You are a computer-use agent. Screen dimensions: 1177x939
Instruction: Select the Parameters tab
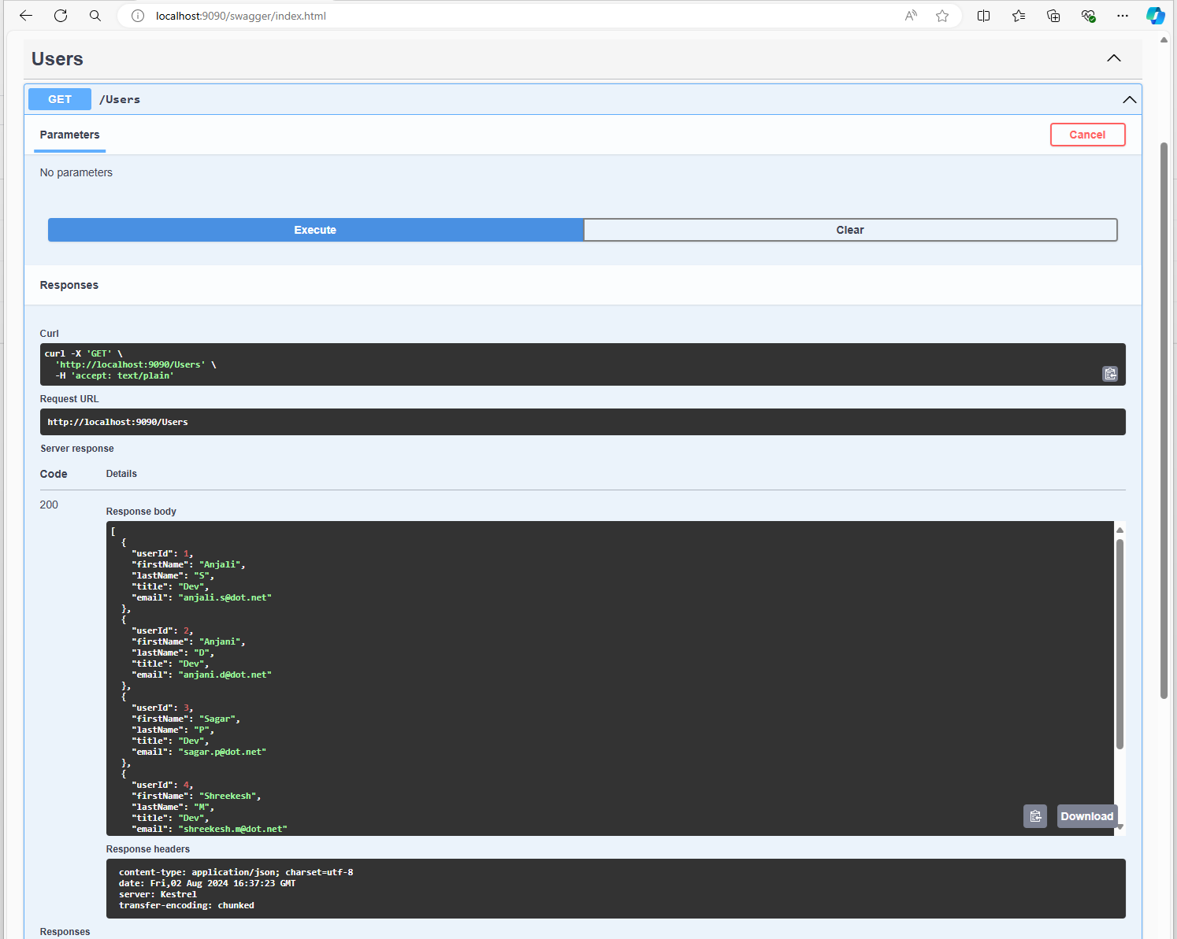click(69, 135)
